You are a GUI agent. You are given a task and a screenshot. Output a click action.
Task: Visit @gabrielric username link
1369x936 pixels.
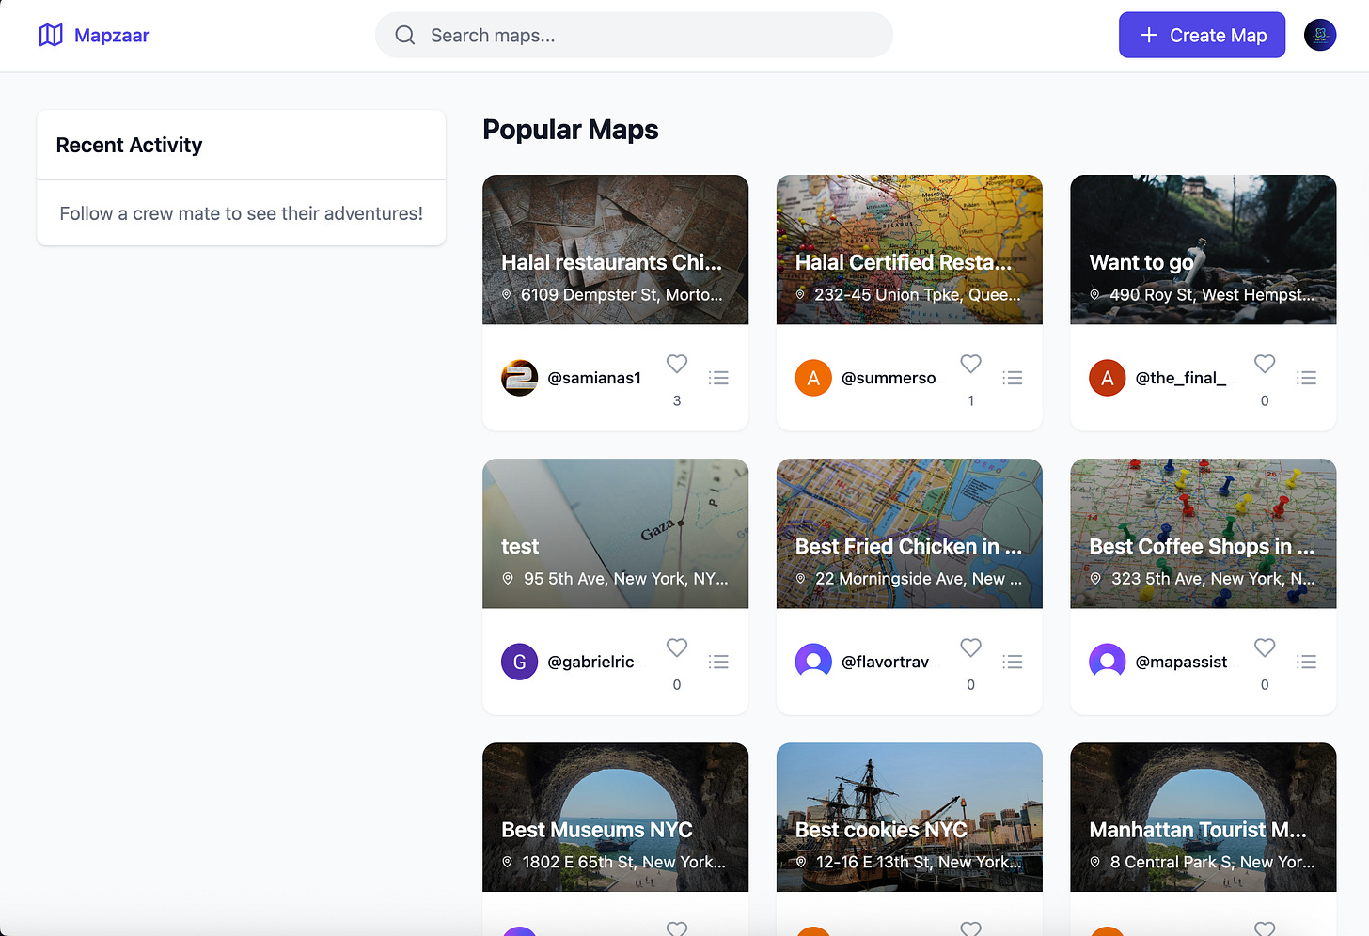(590, 662)
